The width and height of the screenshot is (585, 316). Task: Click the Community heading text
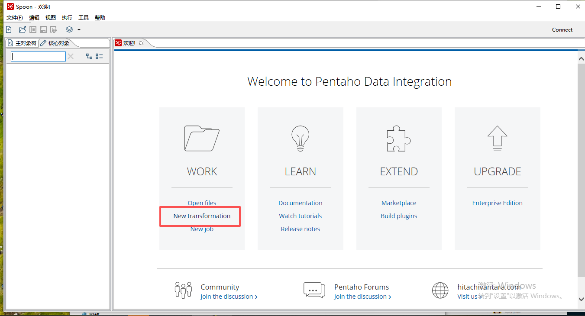tap(220, 287)
